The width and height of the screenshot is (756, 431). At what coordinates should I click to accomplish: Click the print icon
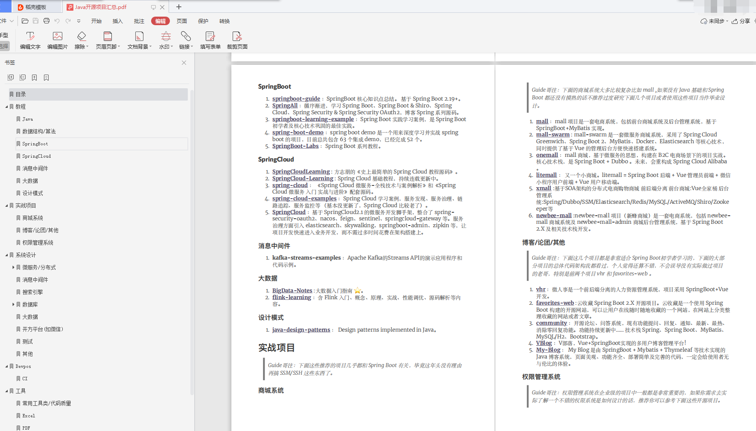[x=47, y=21]
